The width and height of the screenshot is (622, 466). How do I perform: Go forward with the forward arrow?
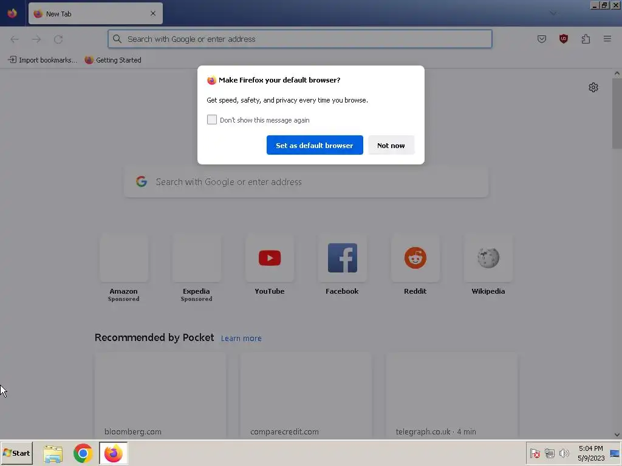point(36,39)
